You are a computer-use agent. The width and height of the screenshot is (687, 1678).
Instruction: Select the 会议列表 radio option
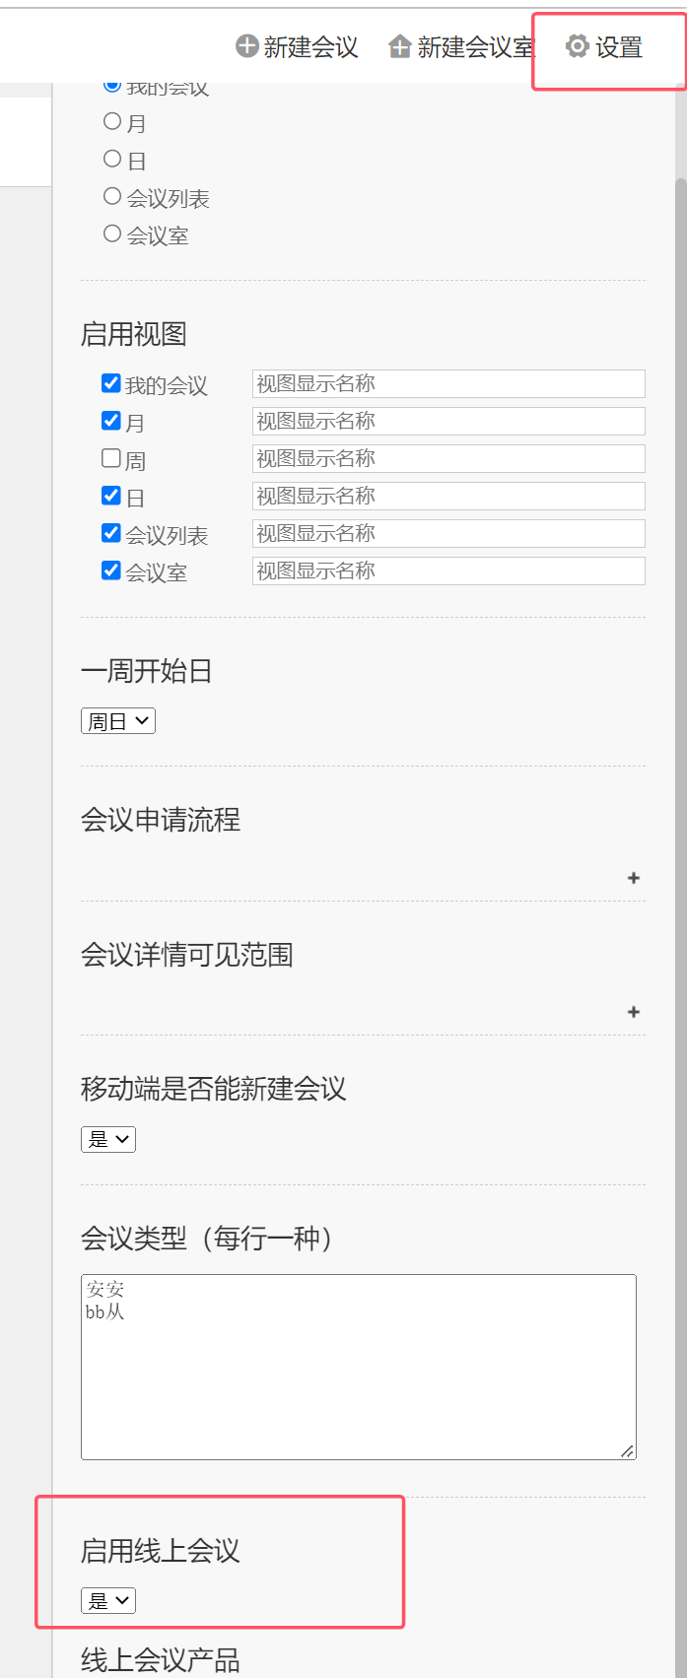coord(112,196)
